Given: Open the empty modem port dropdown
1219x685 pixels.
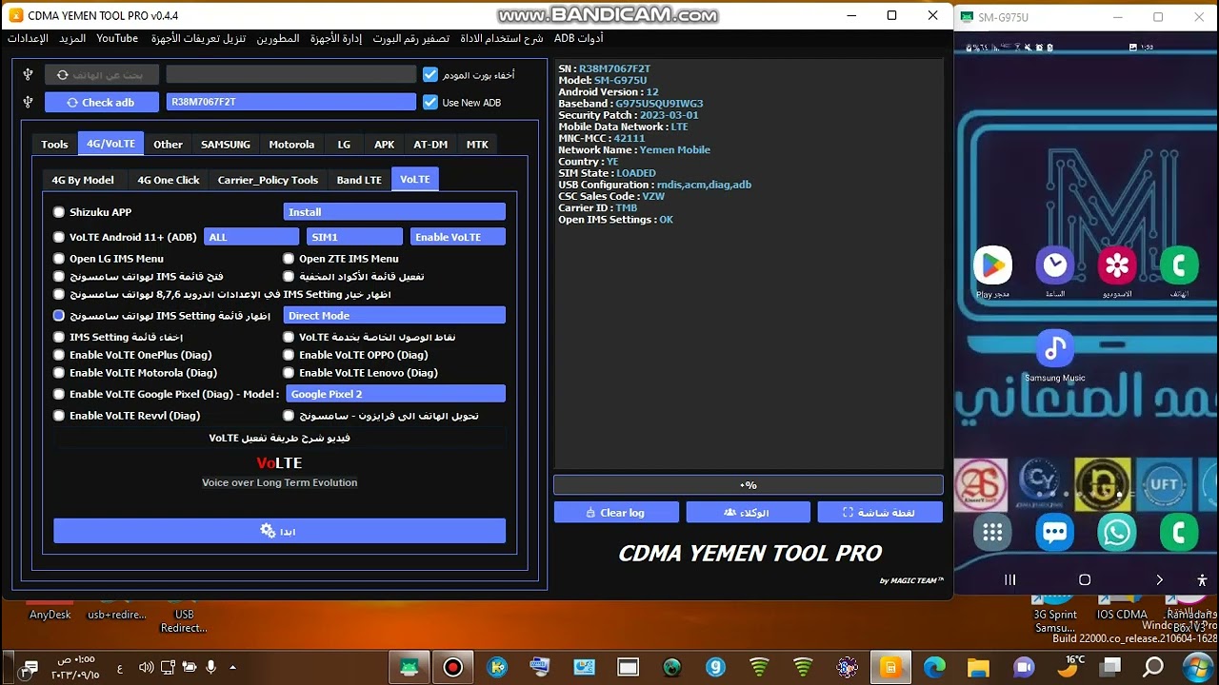Looking at the screenshot, I should [x=291, y=74].
